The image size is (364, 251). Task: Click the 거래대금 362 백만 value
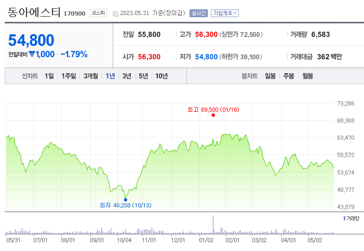330,57
